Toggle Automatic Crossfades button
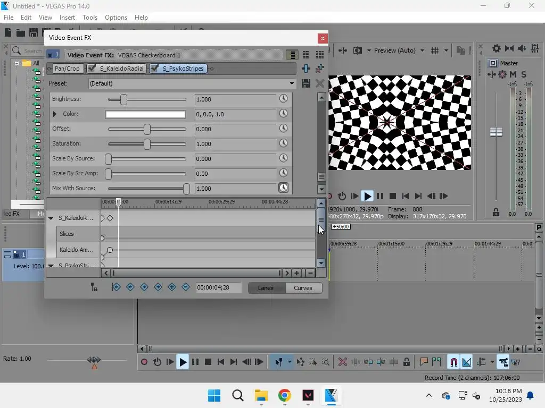This screenshot has height=408, width=545. click(466, 362)
